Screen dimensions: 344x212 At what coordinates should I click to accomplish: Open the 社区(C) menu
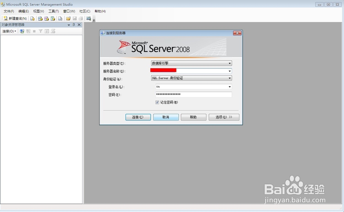pos(85,11)
